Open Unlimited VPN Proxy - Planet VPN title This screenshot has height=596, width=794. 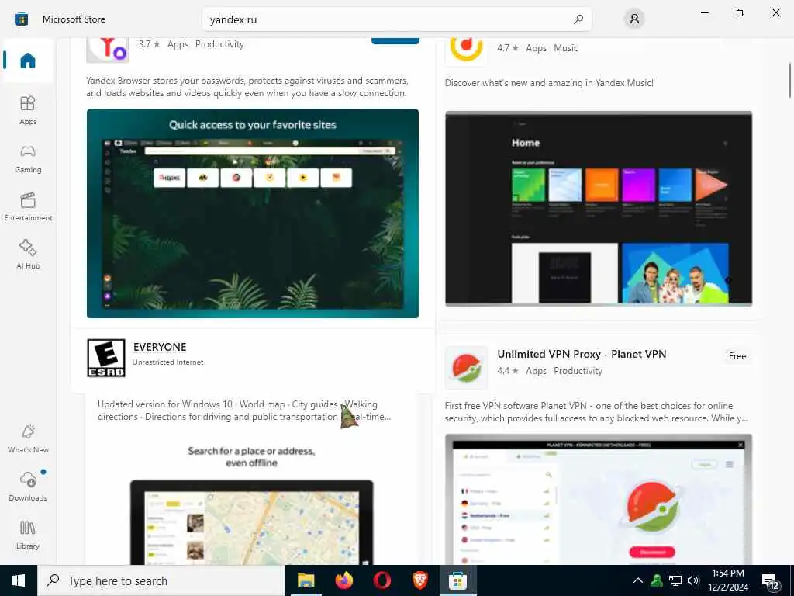(x=582, y=354)
